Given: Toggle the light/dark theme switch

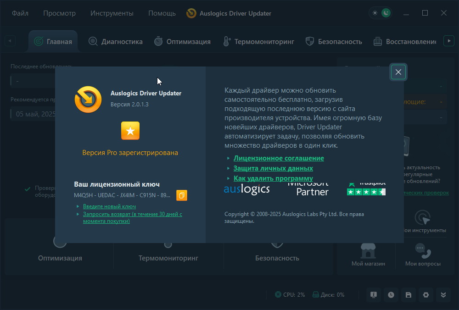Looking at the screenshot, I should tap(381, 13).
